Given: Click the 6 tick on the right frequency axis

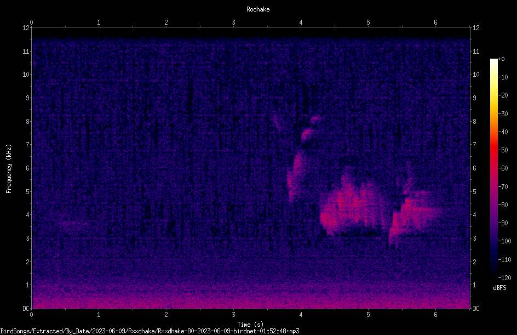Looking at the screenshot, I should coord(474,168).
